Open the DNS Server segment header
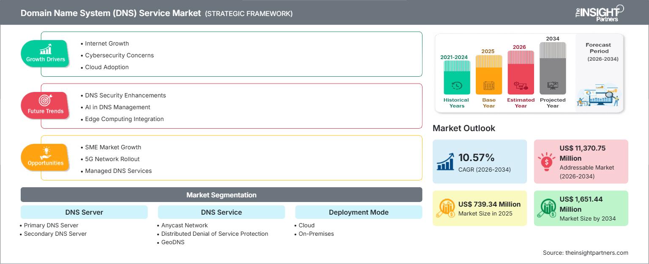 click(84, 212)
